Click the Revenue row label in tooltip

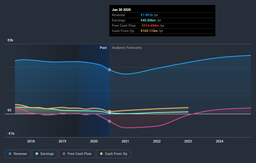[x=118, y=15]
